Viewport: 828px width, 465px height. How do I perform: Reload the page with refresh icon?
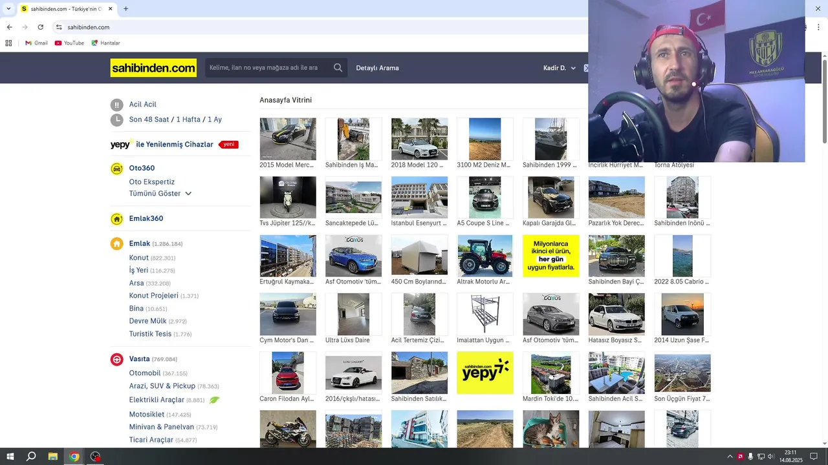click(40, 27)
